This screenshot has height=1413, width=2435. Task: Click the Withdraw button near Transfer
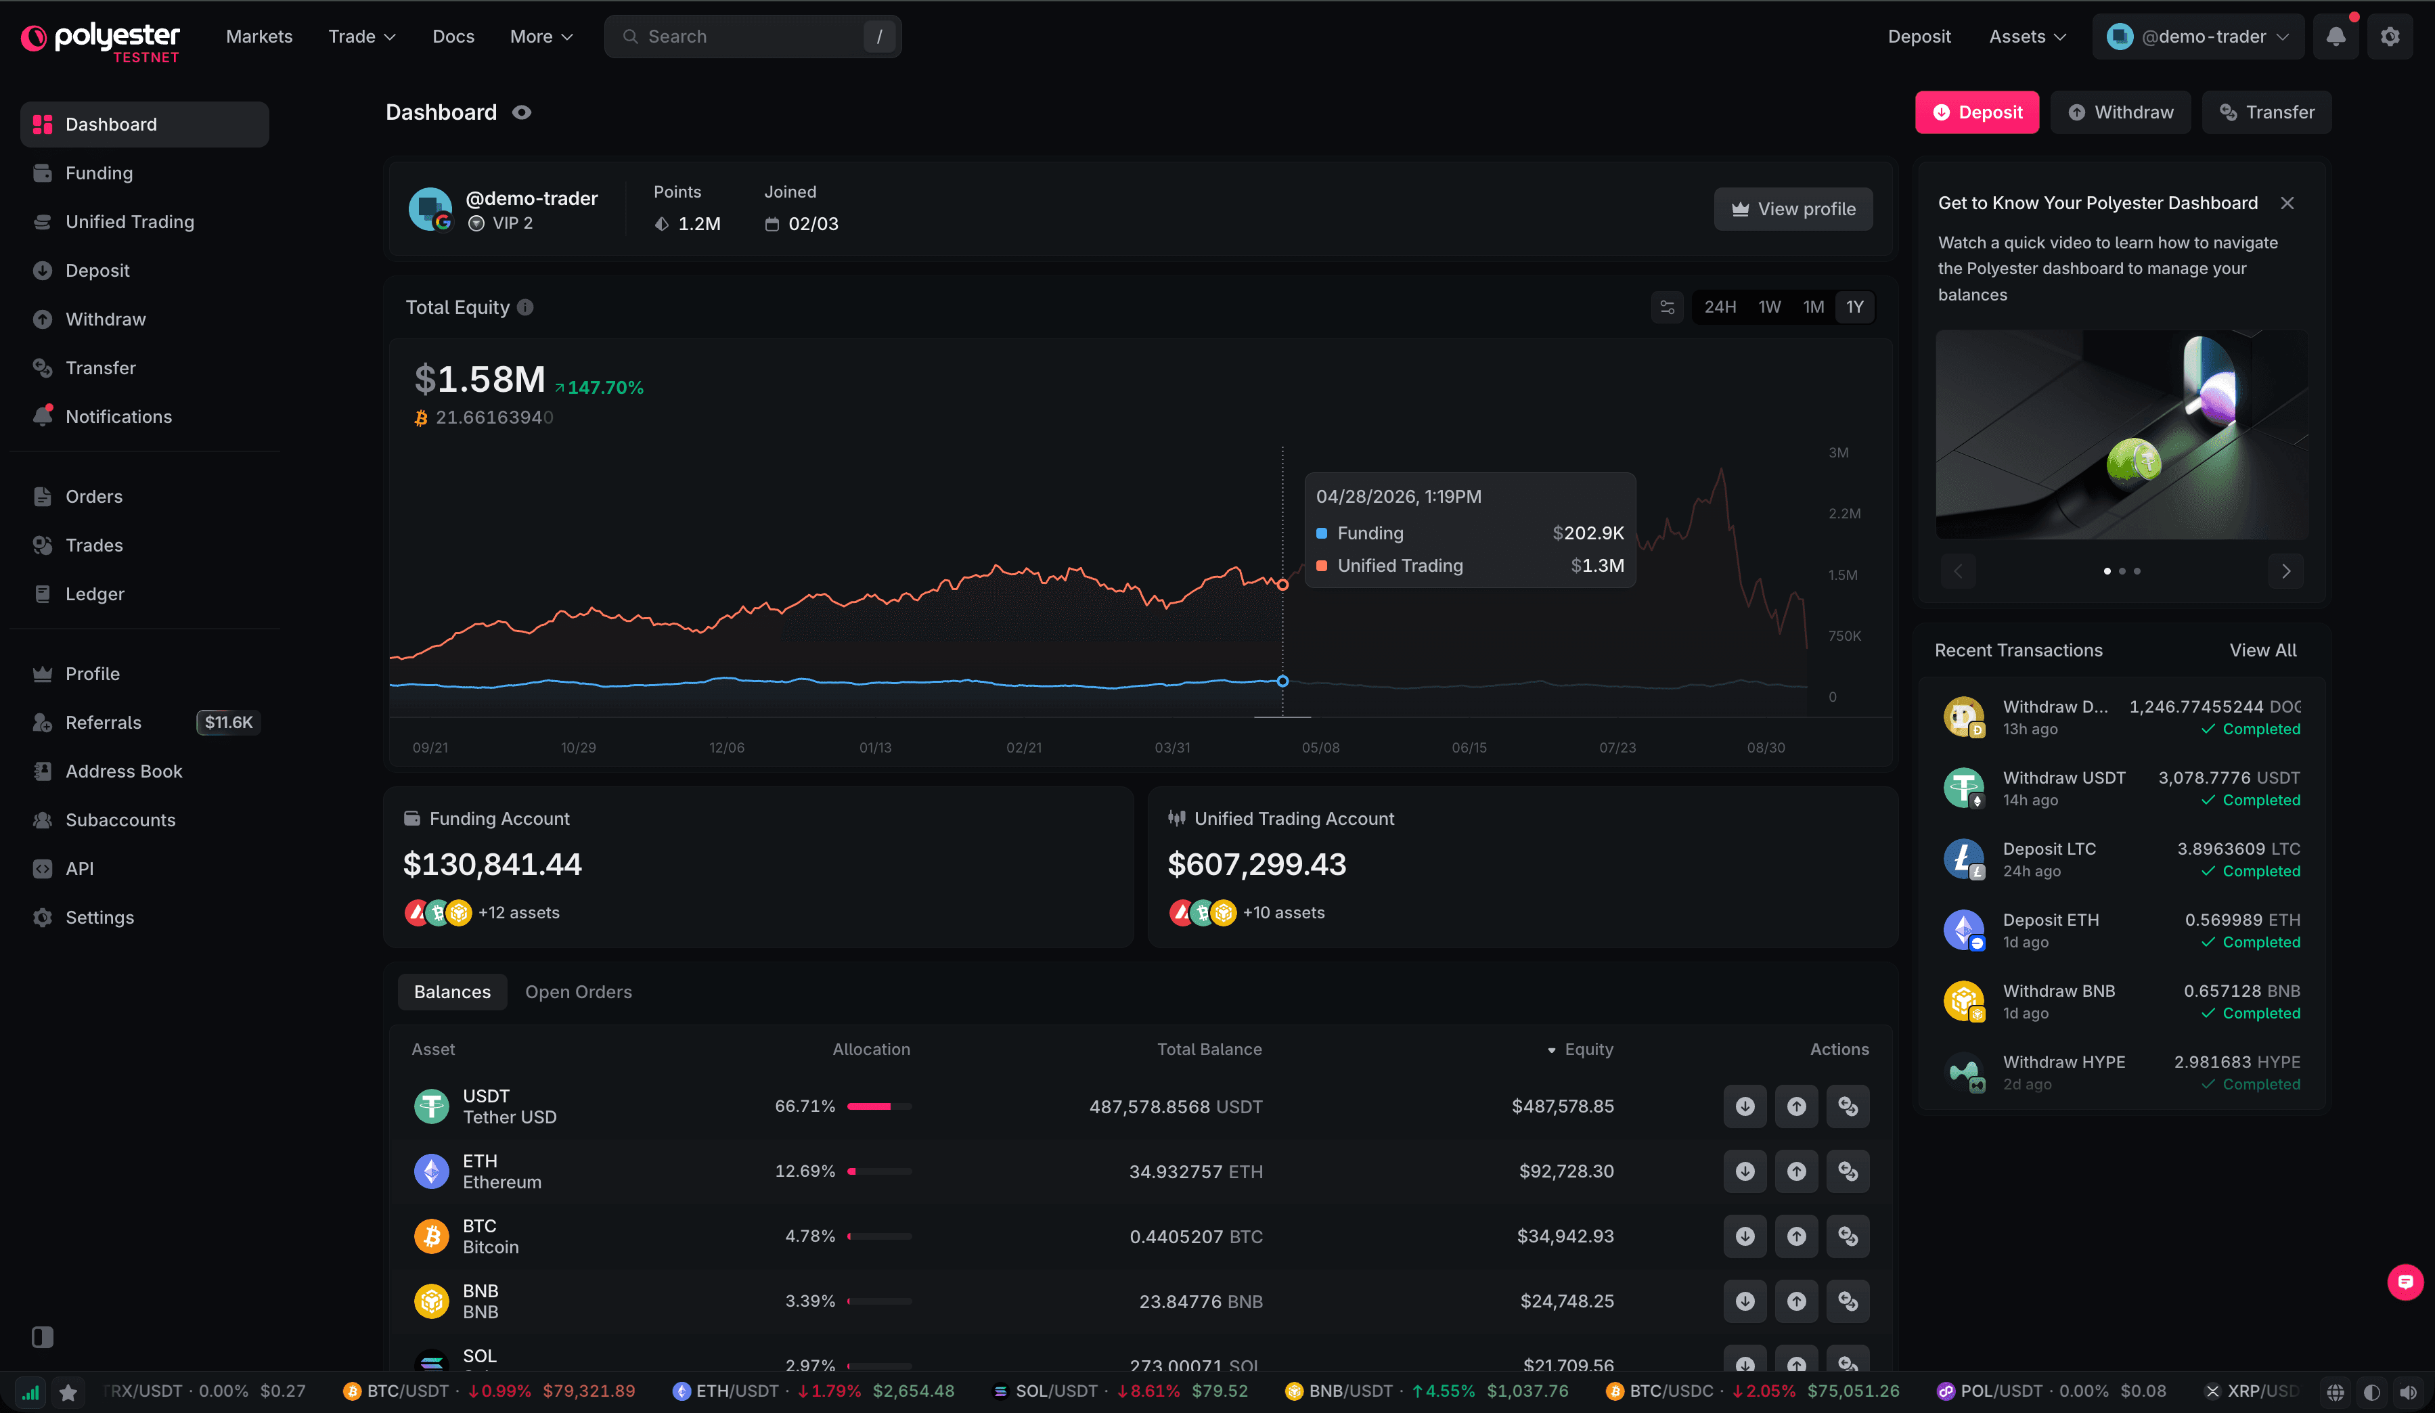[2121, 112]
